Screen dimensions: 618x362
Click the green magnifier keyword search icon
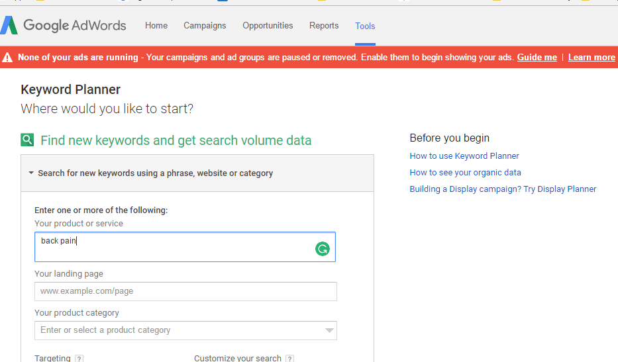point(27,140)
